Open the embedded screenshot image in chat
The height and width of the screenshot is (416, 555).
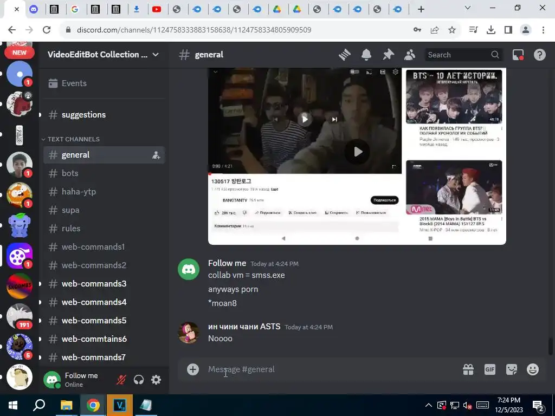pos(357,156)
